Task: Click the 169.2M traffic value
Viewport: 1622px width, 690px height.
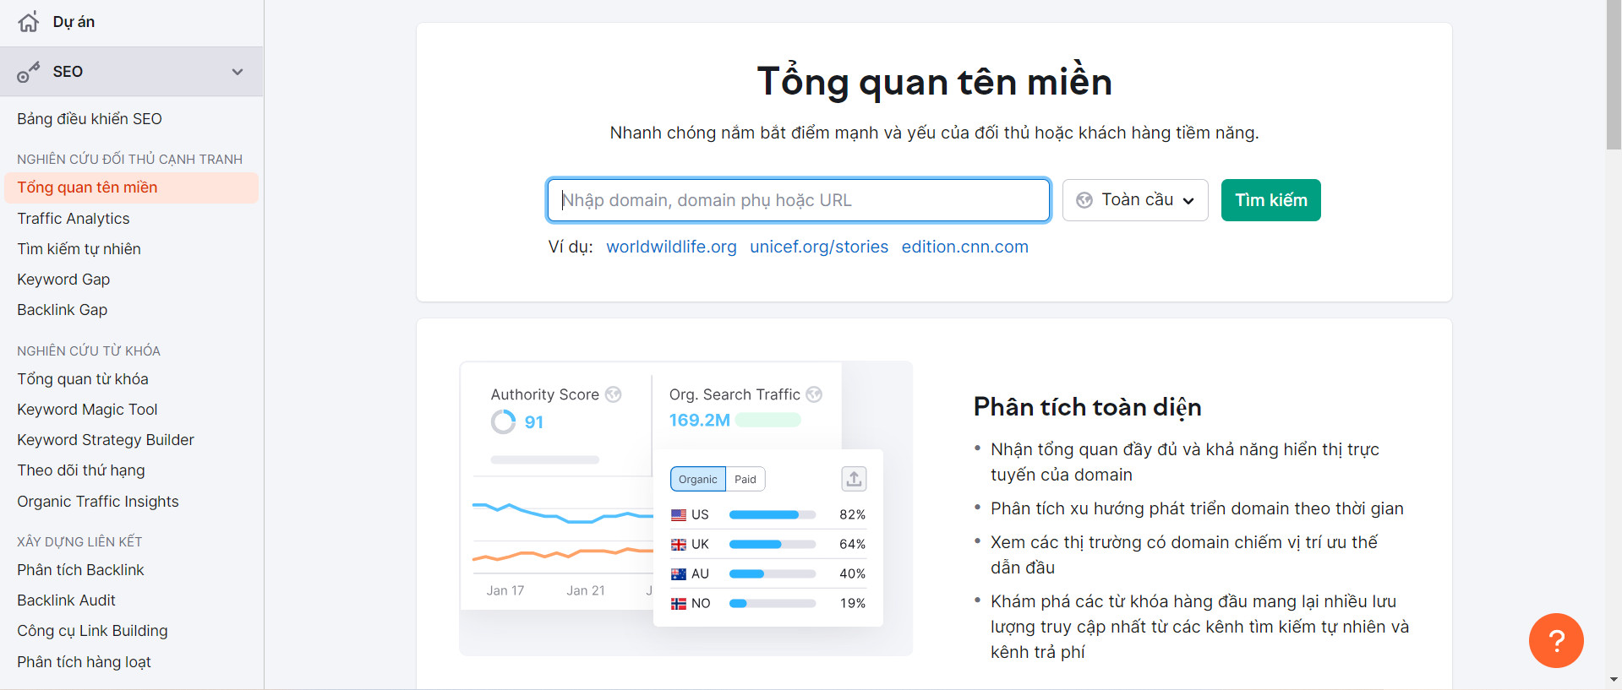Action: point(699,420)
